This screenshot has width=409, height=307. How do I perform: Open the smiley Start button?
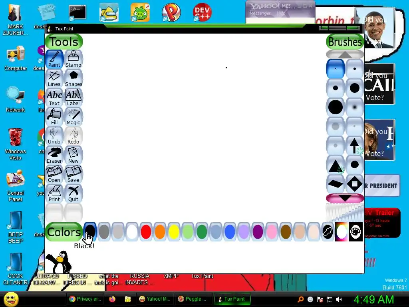pyautogui.click(x=11, y=299)
